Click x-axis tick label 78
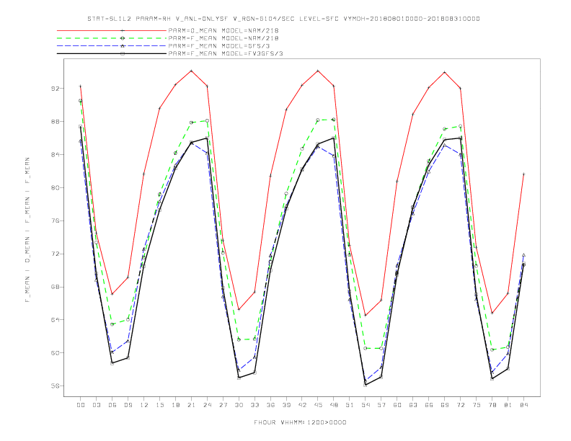 pos(492,405)
